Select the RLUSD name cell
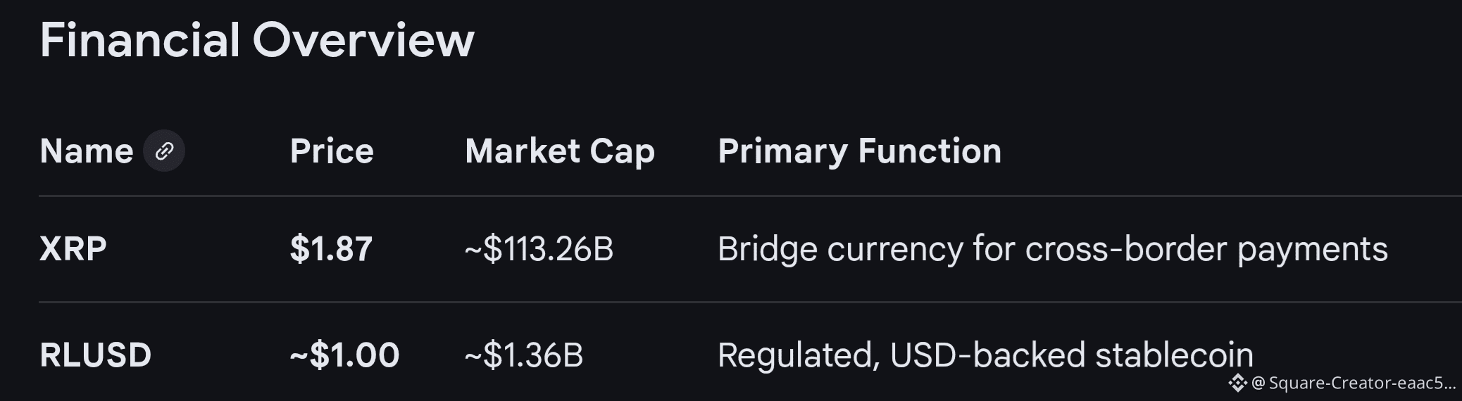 96,355
